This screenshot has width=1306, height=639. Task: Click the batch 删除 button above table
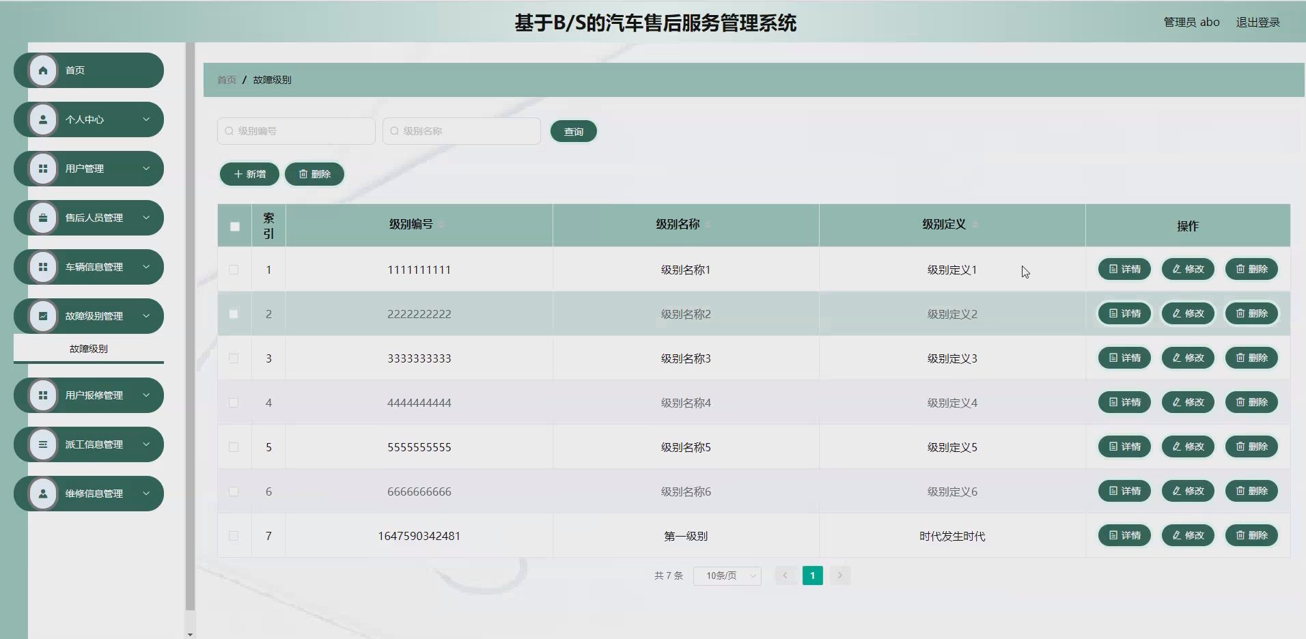pos(314,174)
